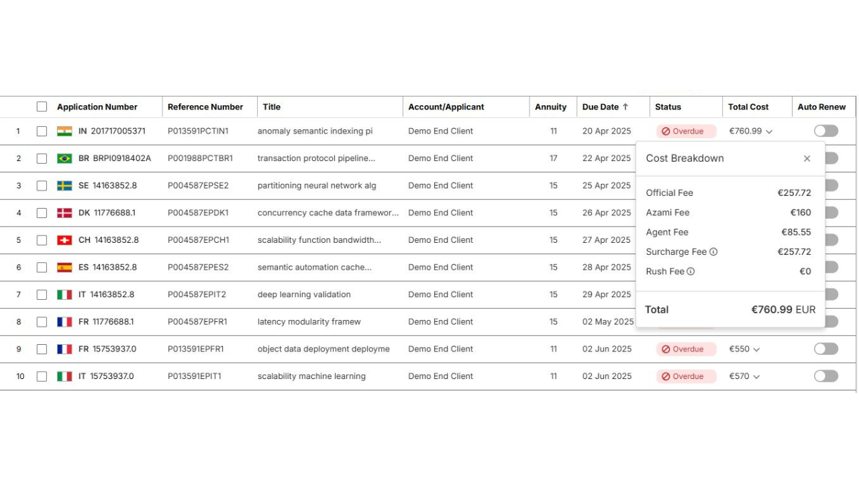Check the checkbox for application IN 201717005371
The height and width of the screenshot is (483, 859).
[x=42, y=131]
